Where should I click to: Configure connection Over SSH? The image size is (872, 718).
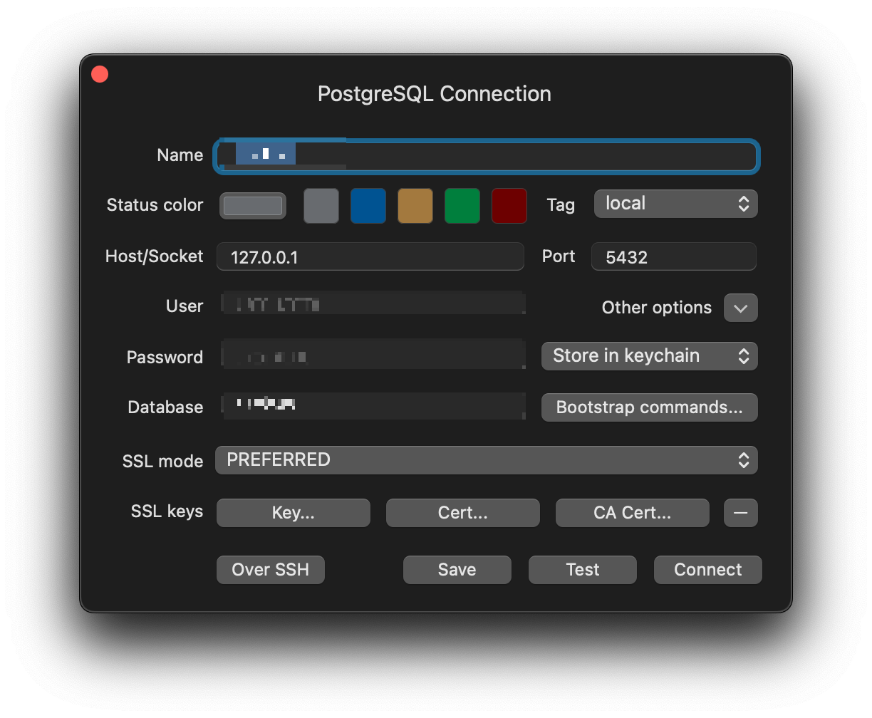pos(271,570)
